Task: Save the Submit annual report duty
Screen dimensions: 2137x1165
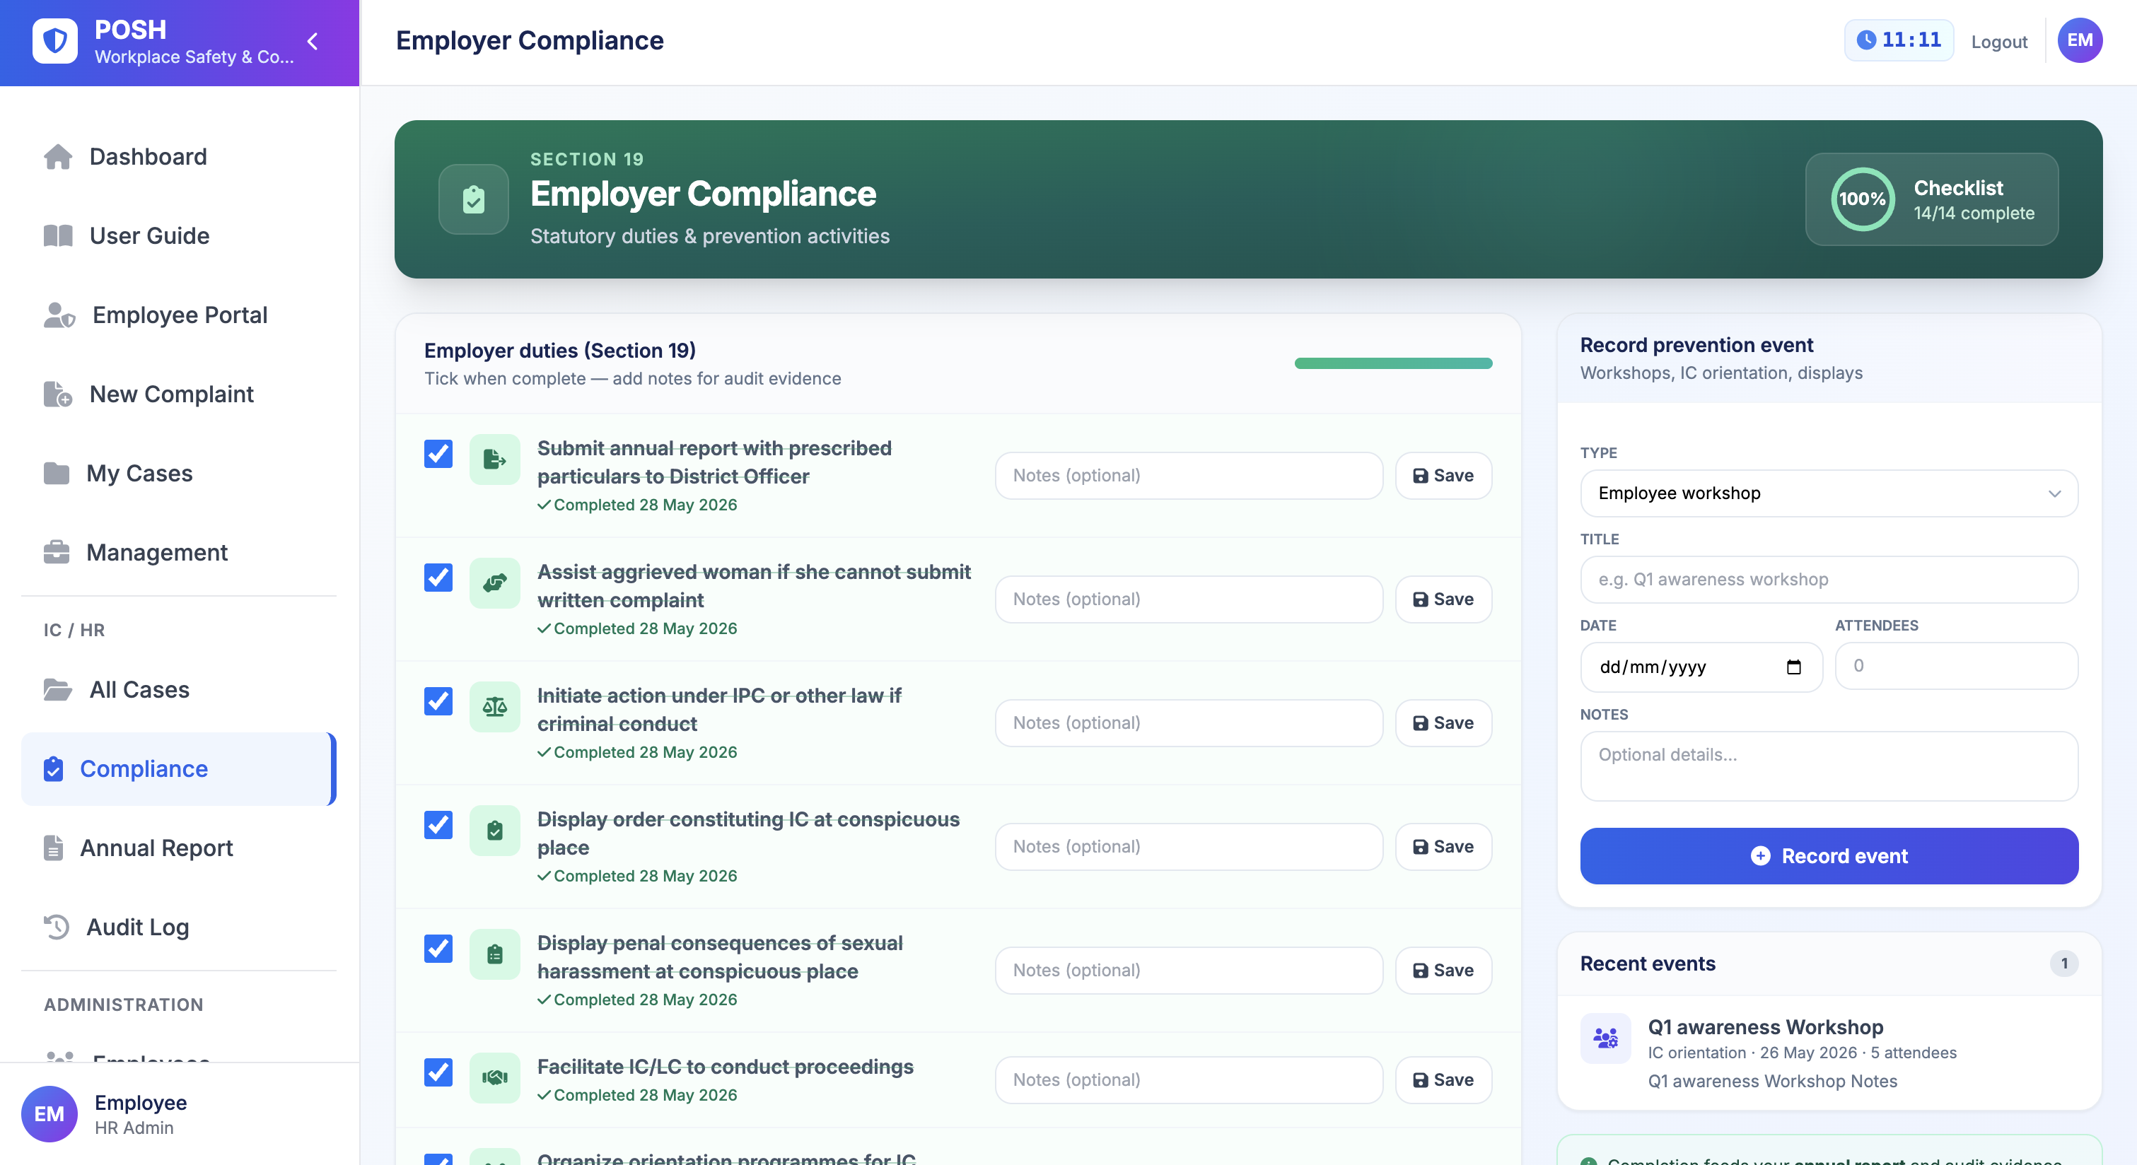Action: 1443,475
